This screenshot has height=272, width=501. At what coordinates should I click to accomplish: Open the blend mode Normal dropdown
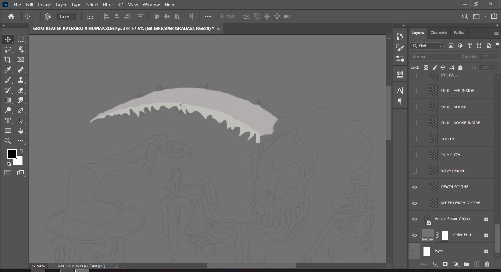435,57
